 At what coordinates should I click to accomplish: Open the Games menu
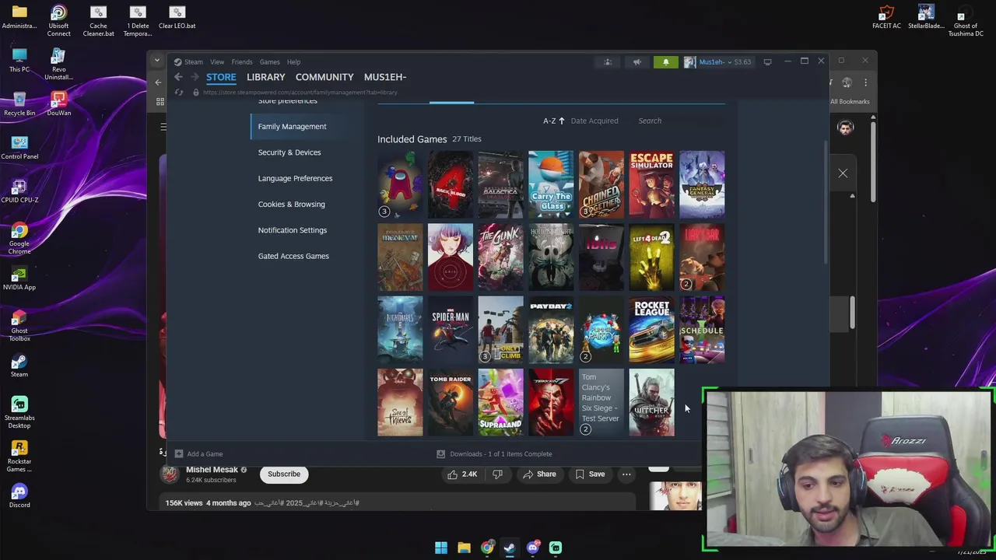(270, 62)
